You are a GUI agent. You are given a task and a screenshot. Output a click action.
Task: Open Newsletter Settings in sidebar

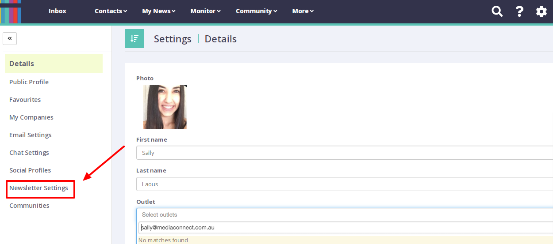(39, 188)
